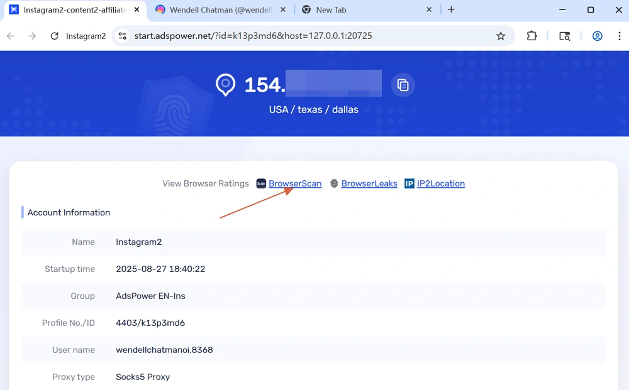
Task: Click the AdsPower favicon on the first tab
Action: pyautogui.click(x=14, y=9)
